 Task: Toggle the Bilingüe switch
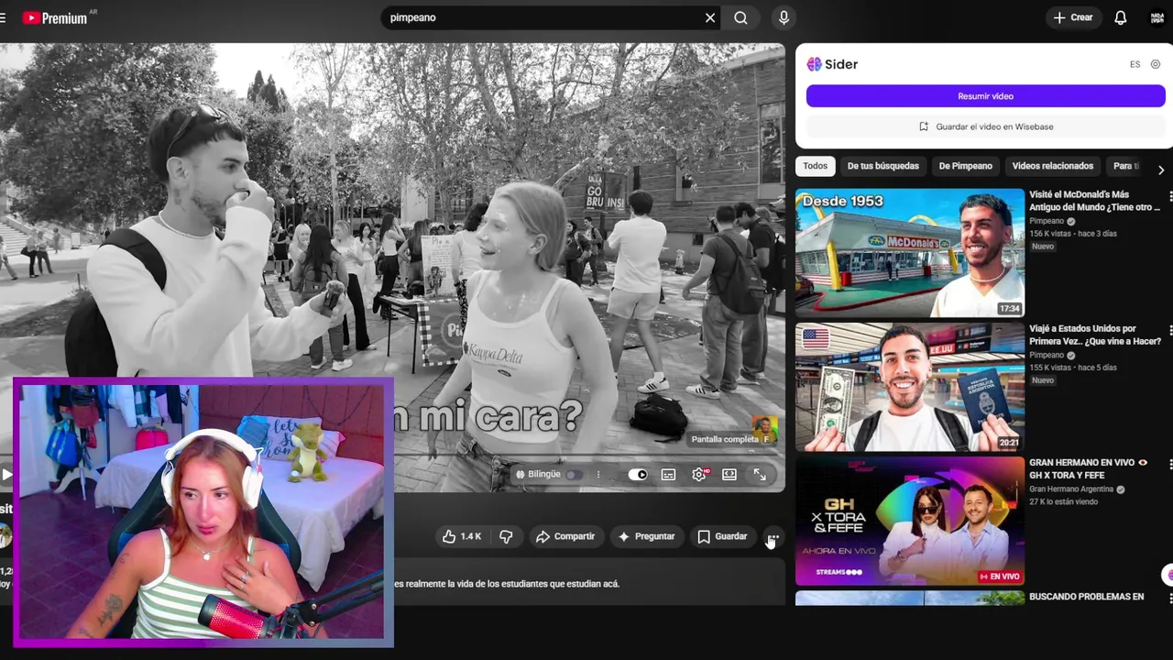pyautogui.click(x=574, y=474)
